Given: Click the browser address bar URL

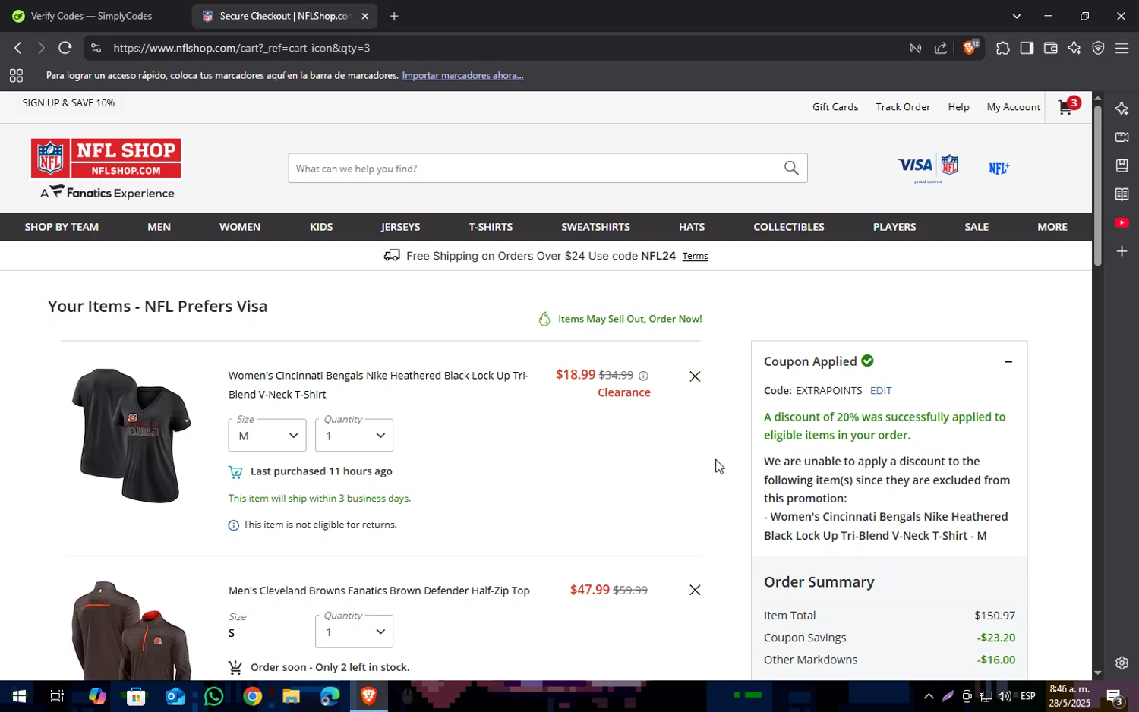Looking at the screenshot, I should pos(241,48).
